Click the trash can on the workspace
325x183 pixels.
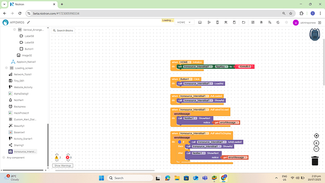[x=315, y=160]
